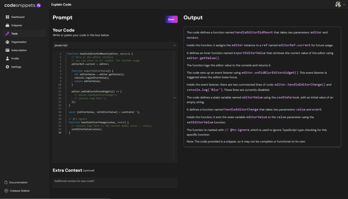This screenshot has width=348, height=199.
Task: Go to the Snippets menu item
Action: pyautogui.click(x=17, y=25)
